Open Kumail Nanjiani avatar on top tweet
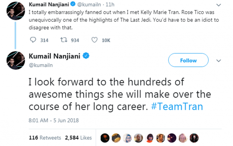Viewport: 233px width, 146px height. click(x=16, y=11)
